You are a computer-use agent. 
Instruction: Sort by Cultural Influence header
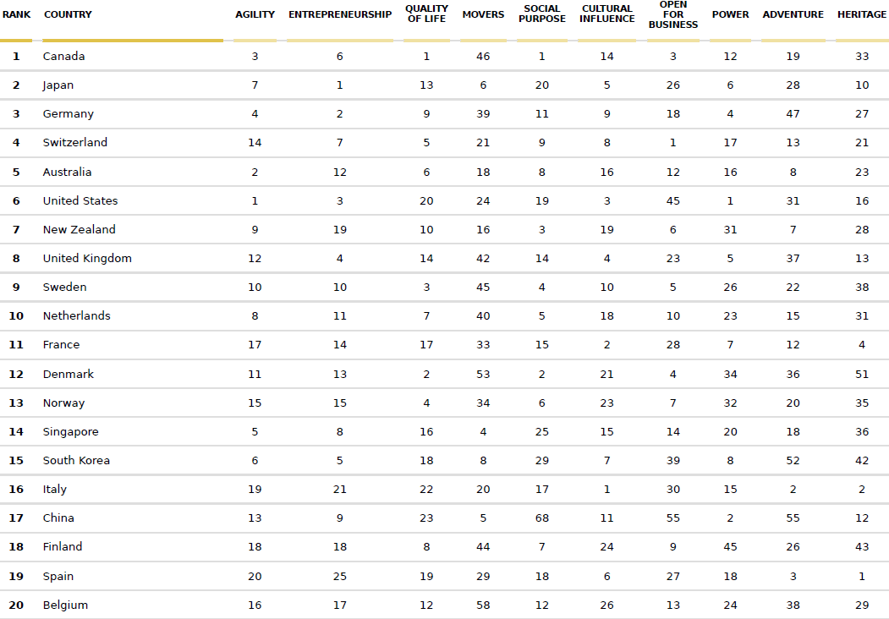pos(607,14)
